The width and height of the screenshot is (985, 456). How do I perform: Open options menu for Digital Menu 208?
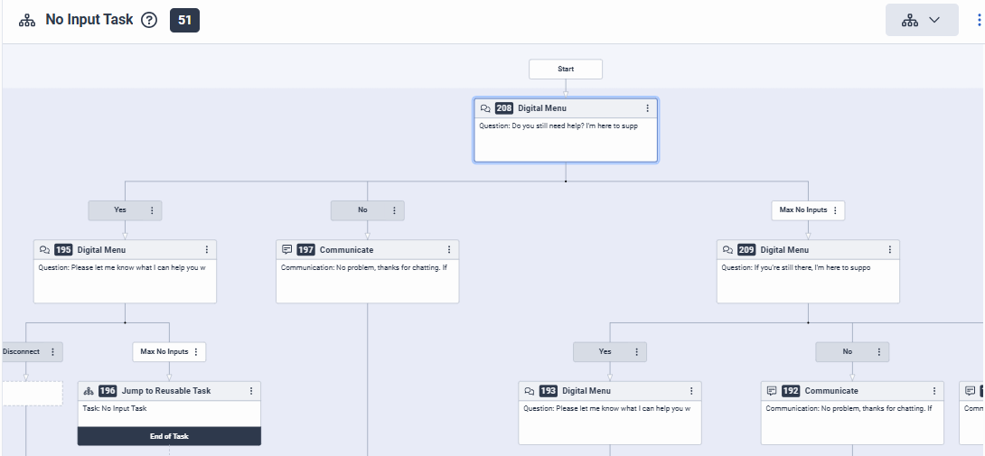coord(647,108)
